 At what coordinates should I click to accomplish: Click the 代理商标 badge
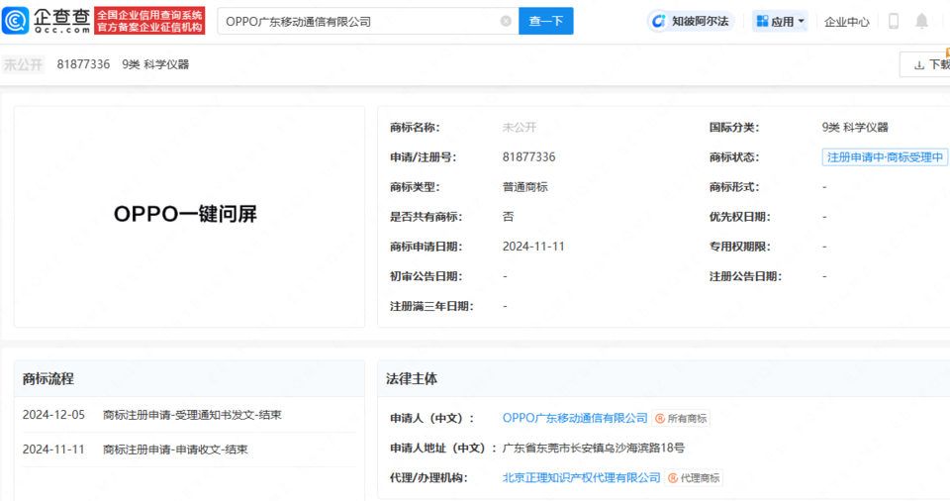point(694,478)
